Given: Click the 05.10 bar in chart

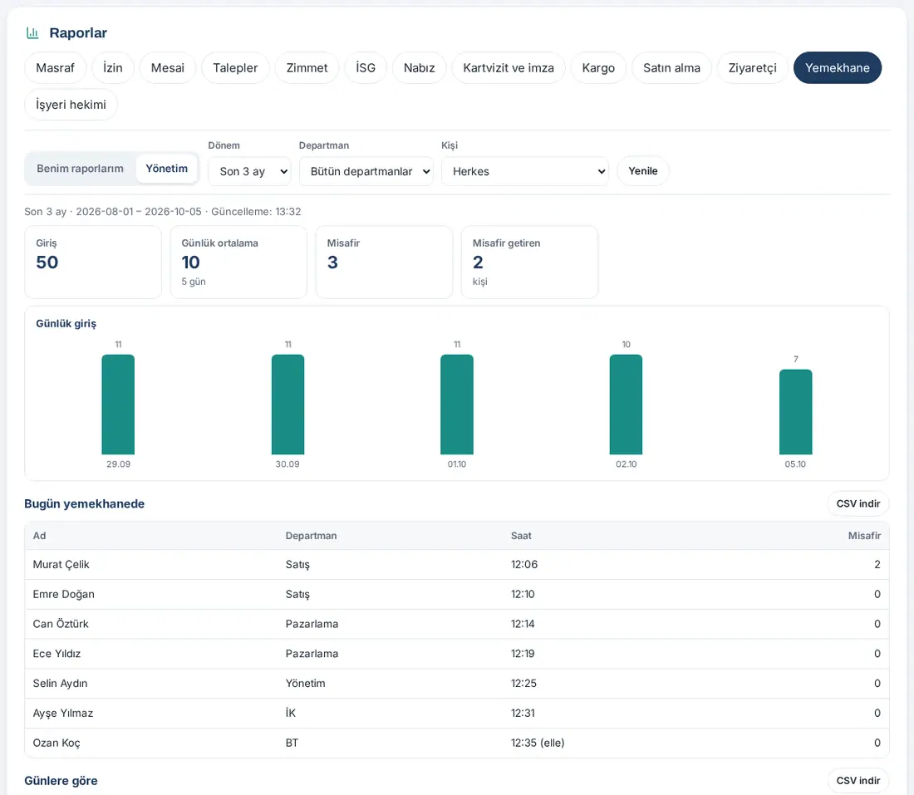Looking at the screenshot, I should coord(796,412).
